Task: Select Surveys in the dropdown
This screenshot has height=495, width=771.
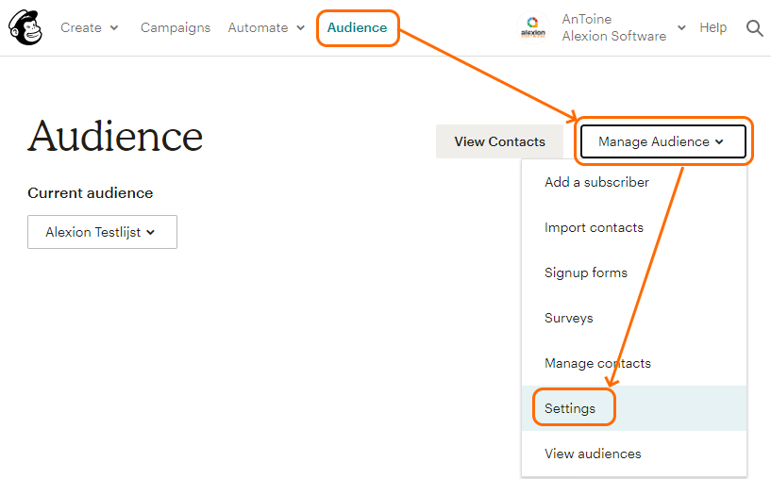Action: click(x=634, y=318)
